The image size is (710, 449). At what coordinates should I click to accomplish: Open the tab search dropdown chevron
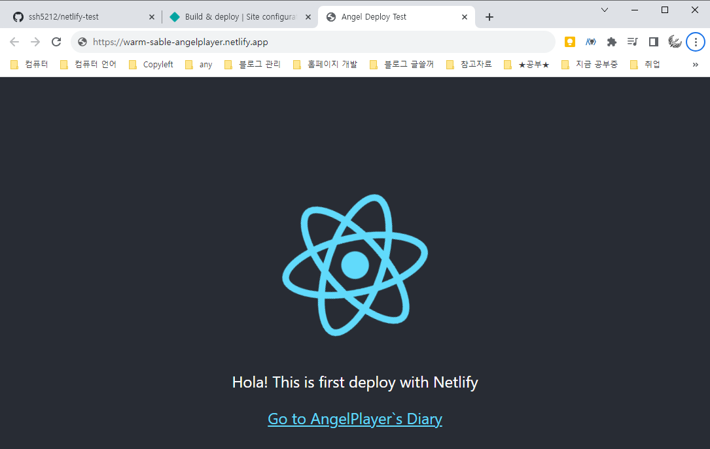click(x=605, y=10)
